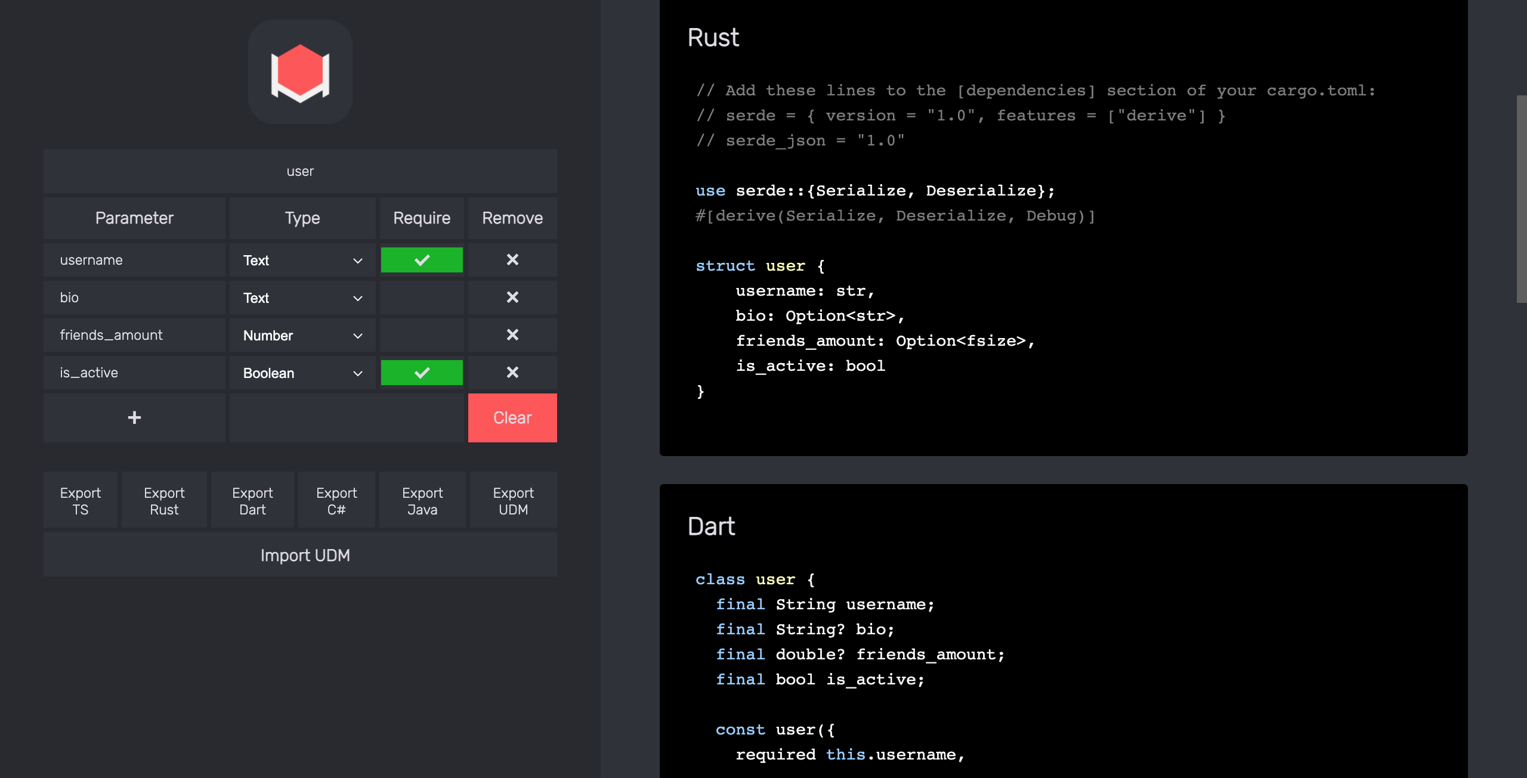
Task: Remove the username parameter row
Action: 512,260
